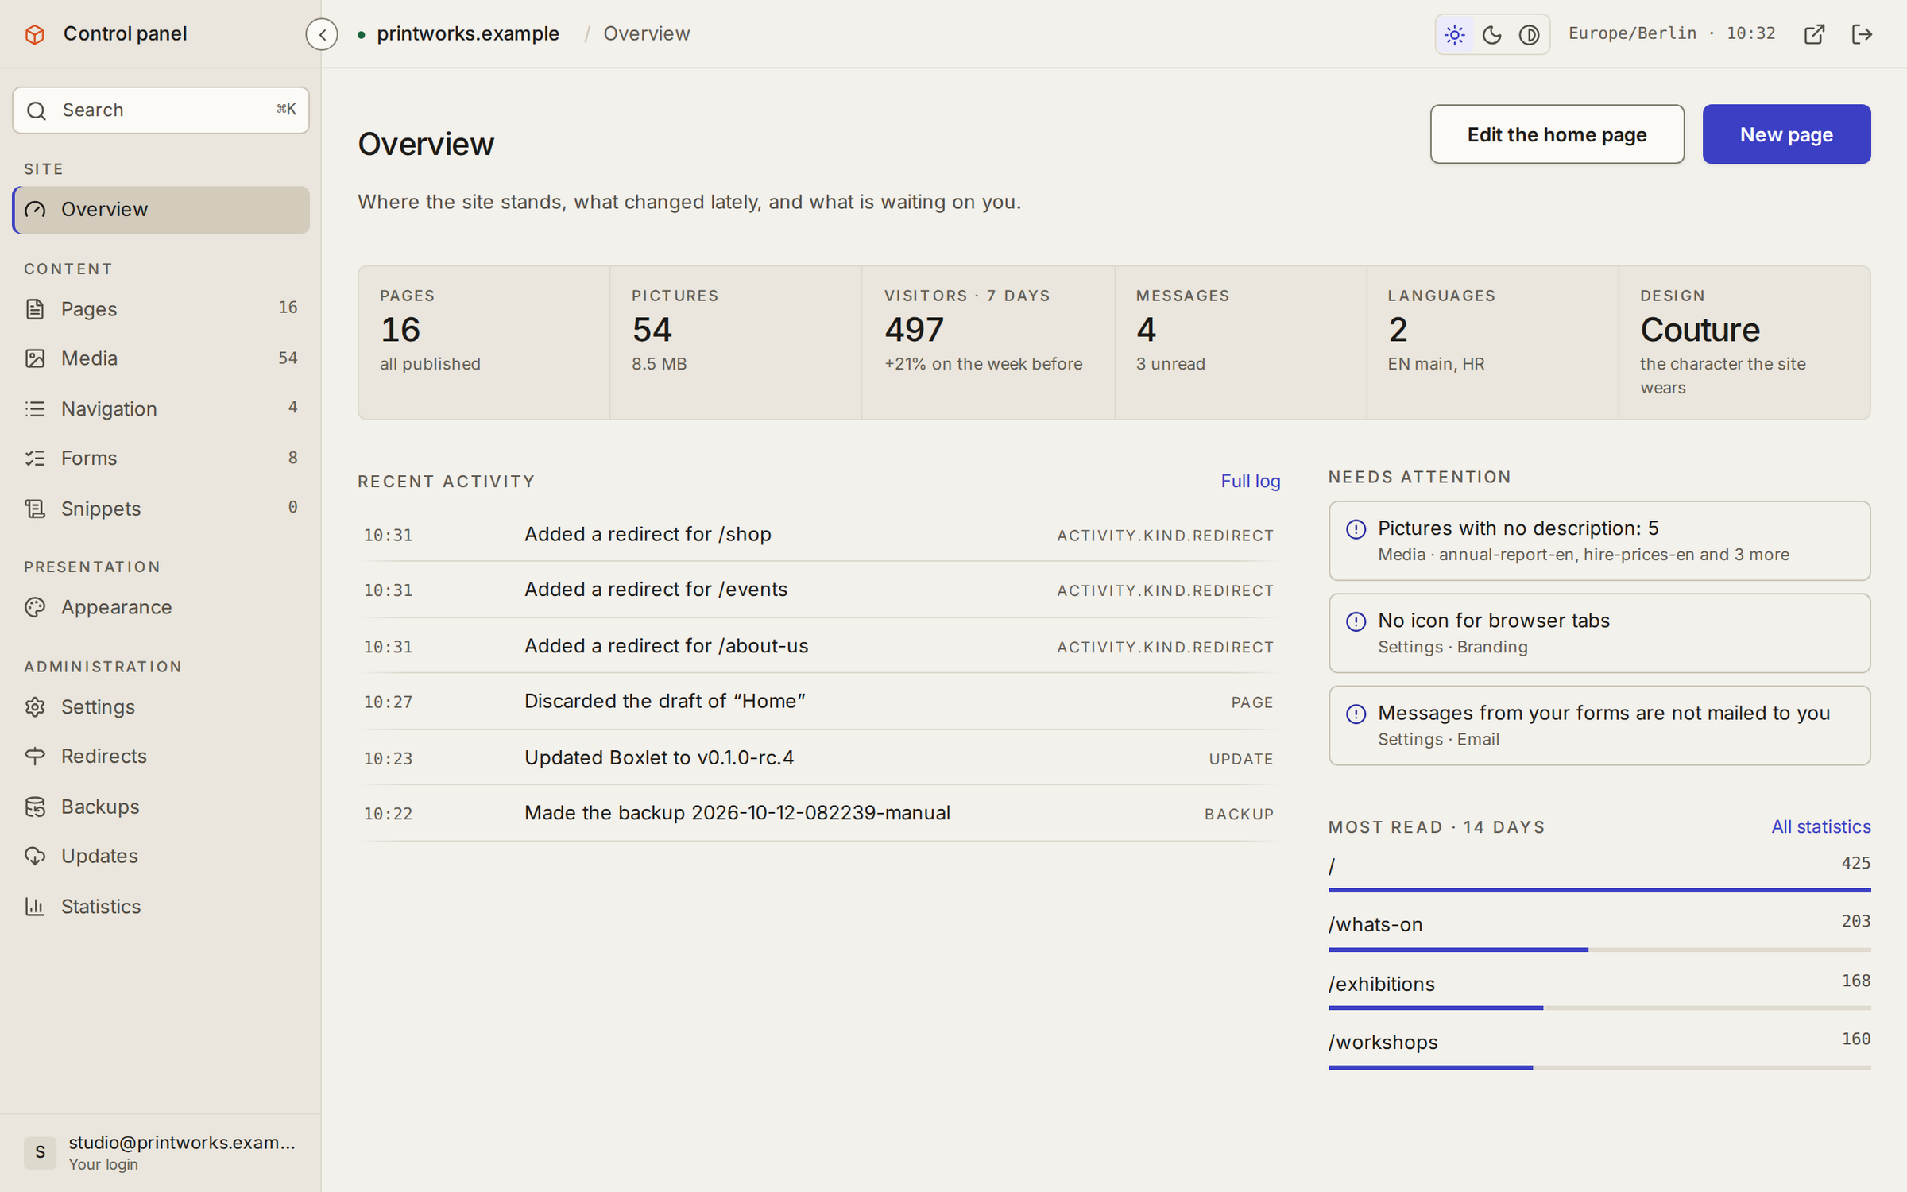Click the /whats-on progress bar

pos(1599,950)
